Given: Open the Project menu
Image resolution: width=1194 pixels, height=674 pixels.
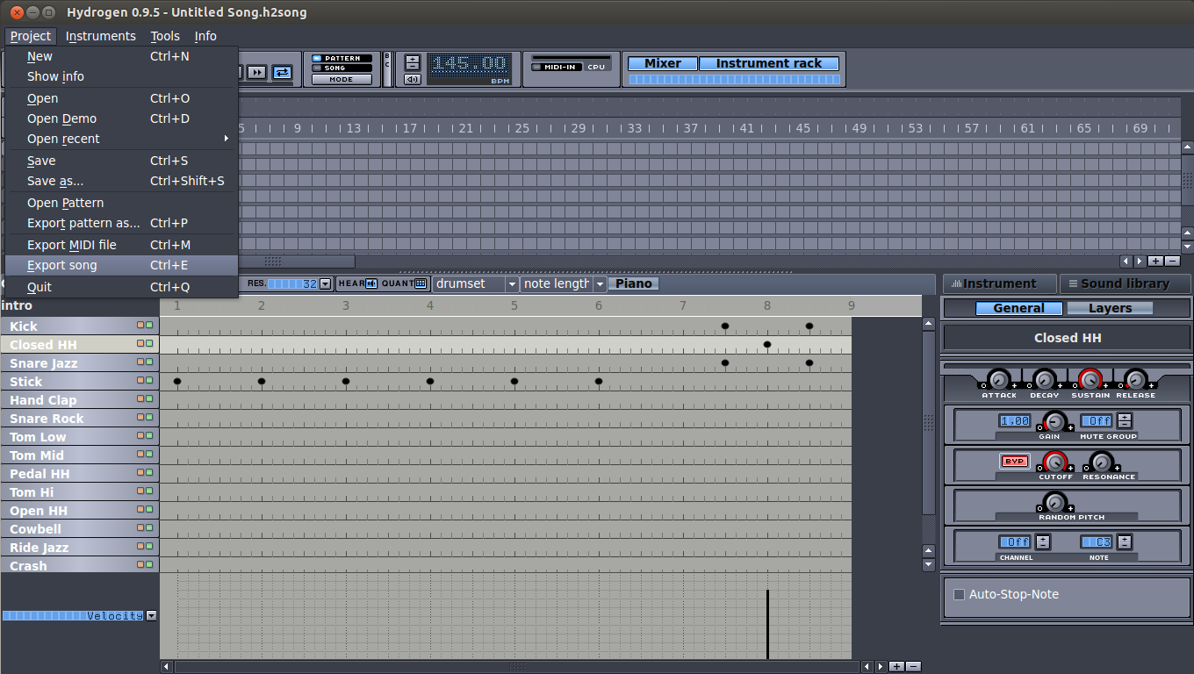Looking at the screenshot, I should [x=31, y=36].
